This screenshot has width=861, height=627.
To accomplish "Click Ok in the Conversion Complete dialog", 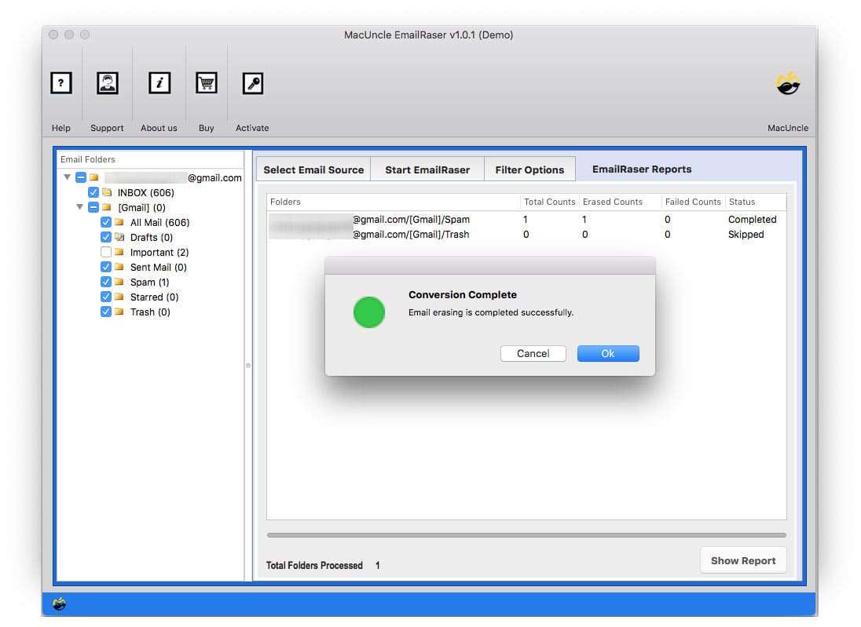I will (607, 353).
